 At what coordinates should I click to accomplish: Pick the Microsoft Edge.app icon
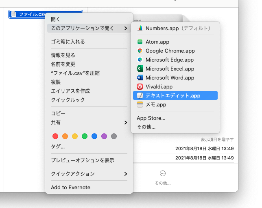click(x=140, y=60)
